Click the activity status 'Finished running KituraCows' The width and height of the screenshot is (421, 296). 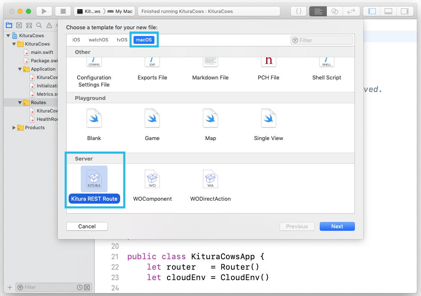point(209,11)
